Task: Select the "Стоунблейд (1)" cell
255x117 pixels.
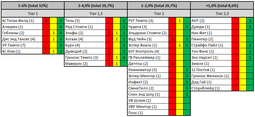Action: tap(211, 88)
